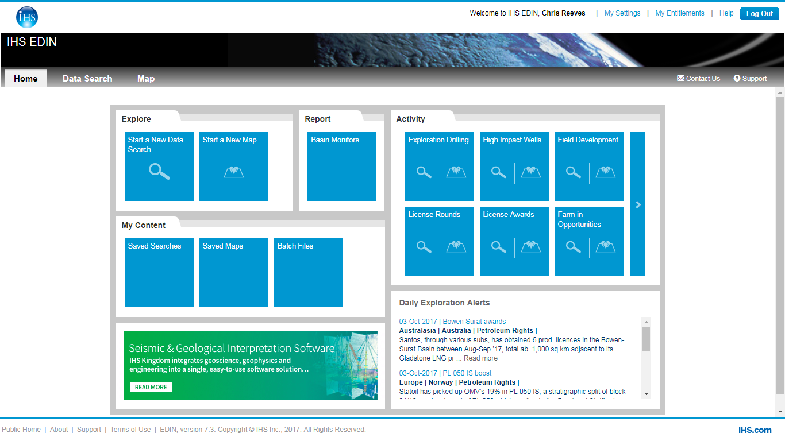Open Terms of Use footer link
This screenshot has width=785, height=441.
[130, 430]
